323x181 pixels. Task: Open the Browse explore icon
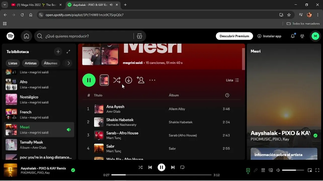139,36
